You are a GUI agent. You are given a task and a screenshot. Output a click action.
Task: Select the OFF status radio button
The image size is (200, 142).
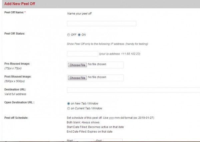pyautogui.click(x=68, y=35)
